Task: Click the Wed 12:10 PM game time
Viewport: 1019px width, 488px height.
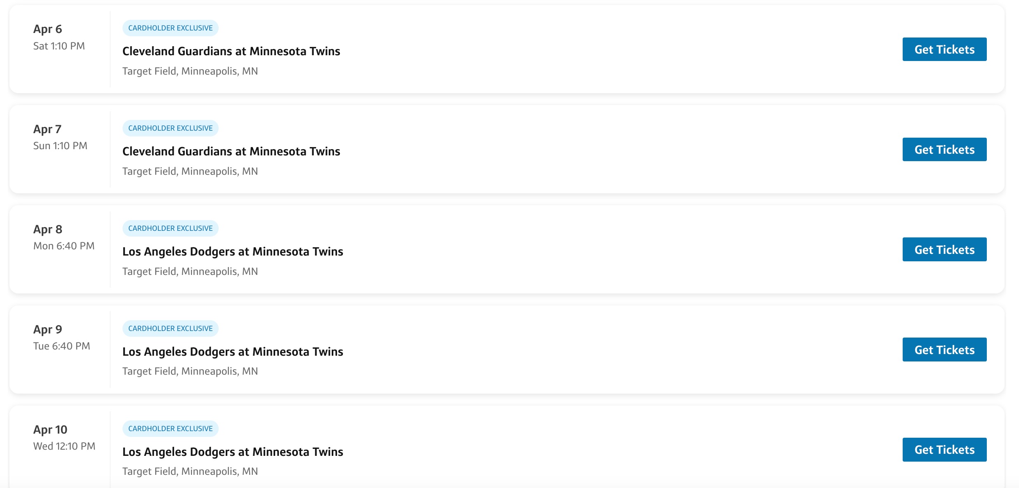Action: tap(64, 446)
